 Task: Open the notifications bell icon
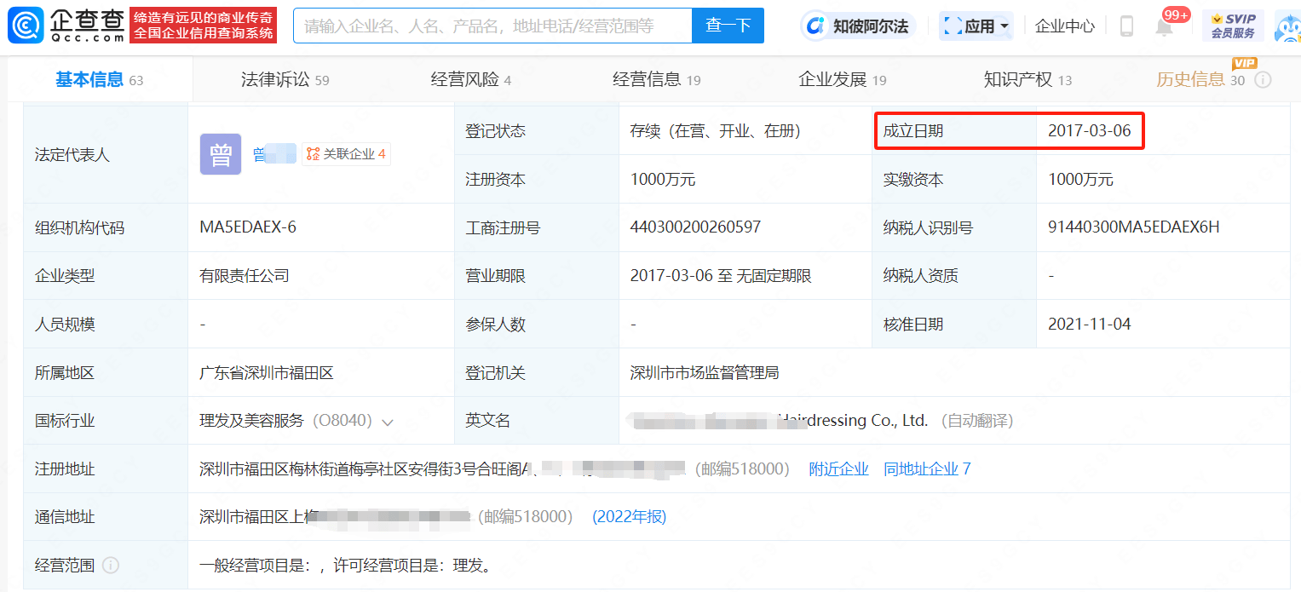(x=1164, y=27)
